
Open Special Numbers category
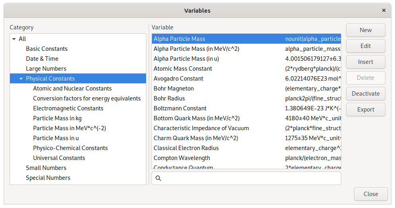tap(48, 178)
